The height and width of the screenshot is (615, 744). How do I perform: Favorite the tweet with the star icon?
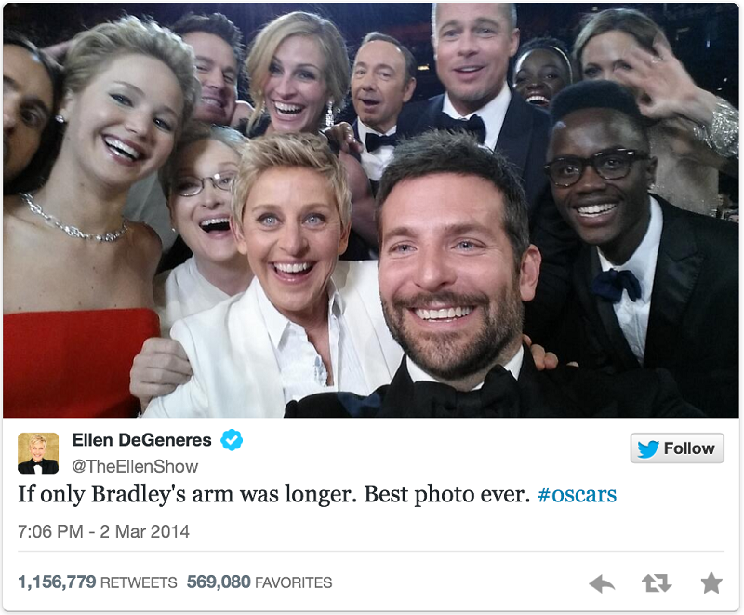(711, 582)
